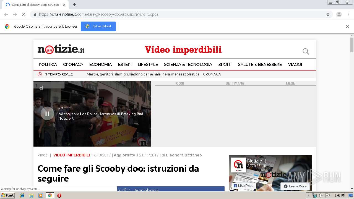354x199 pixels.
Task: Click the Video imperdibili header title
Action: coord(183,50)
